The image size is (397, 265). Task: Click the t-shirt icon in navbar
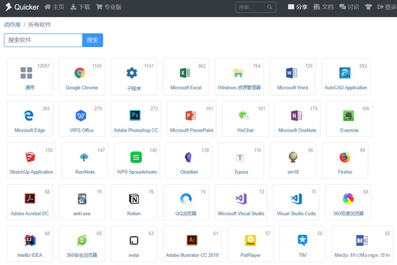coord(368,7)
